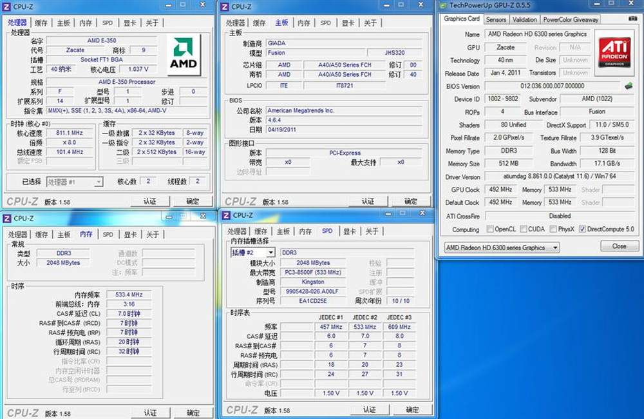Expand the AMD Radeon HD 6300 card dropdown
This screenshot has width=644, height=419.
coord(555,248)
